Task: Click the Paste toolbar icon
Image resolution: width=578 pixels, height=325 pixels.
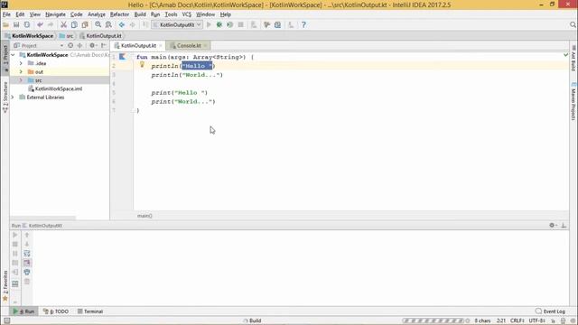Action: (85, 24)
